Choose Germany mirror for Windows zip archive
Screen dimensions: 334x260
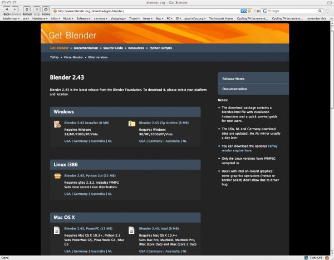pyautogui.click(x=155, y=141)
